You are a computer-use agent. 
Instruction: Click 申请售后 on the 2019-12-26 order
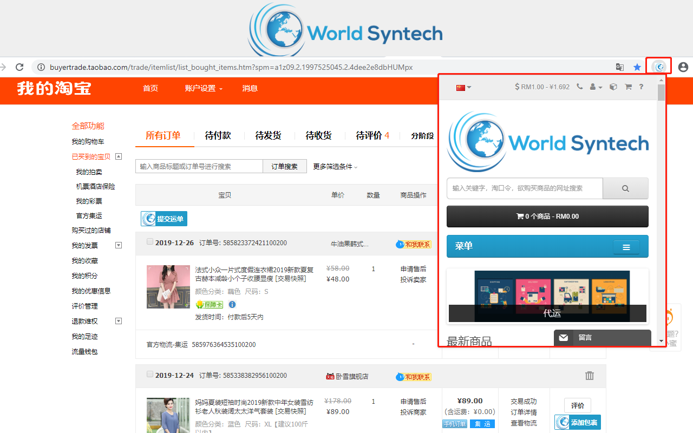point(413,268)
